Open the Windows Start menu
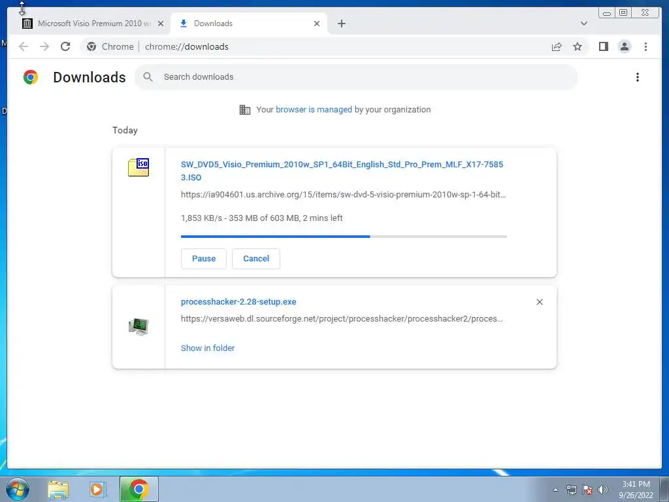The image size is (669, 502). (18, 489)
